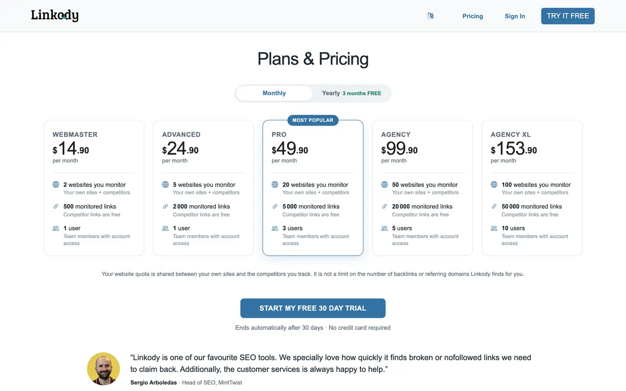
Task: Click '100 websites you monitor' text
Action: (536, 185)
